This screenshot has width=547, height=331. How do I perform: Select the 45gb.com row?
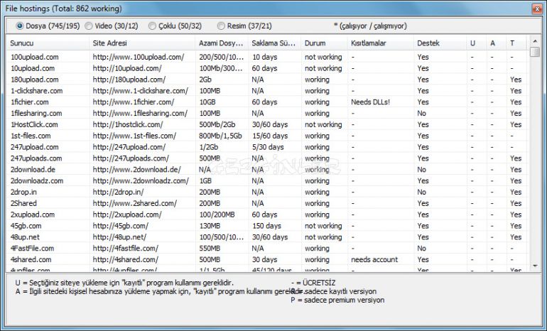coord(267,226)
